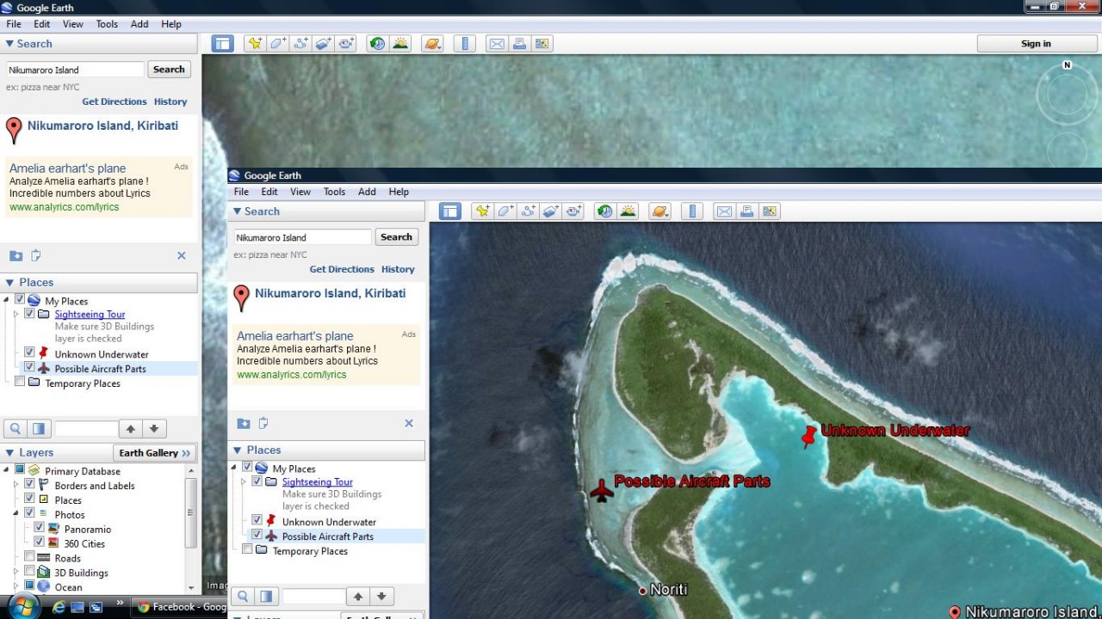Viewport: 1102px width, 619px height.
Task: Record a tour icon in back window
Action: [x=346, y=44]
